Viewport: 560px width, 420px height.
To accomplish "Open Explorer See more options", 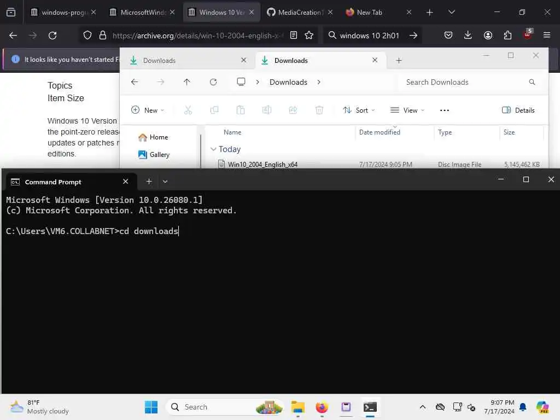I will click(x=445, y=110).
